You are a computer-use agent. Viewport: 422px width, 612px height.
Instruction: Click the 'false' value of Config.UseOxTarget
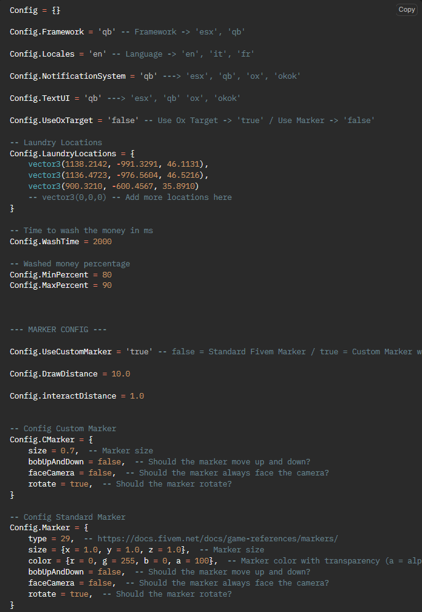123,120
